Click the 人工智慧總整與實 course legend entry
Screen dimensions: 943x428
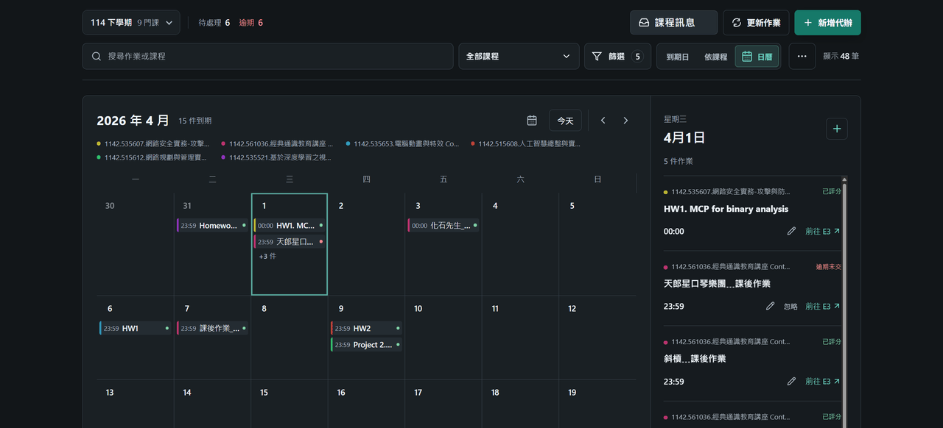pyautogui.click(x=526, y=144)
